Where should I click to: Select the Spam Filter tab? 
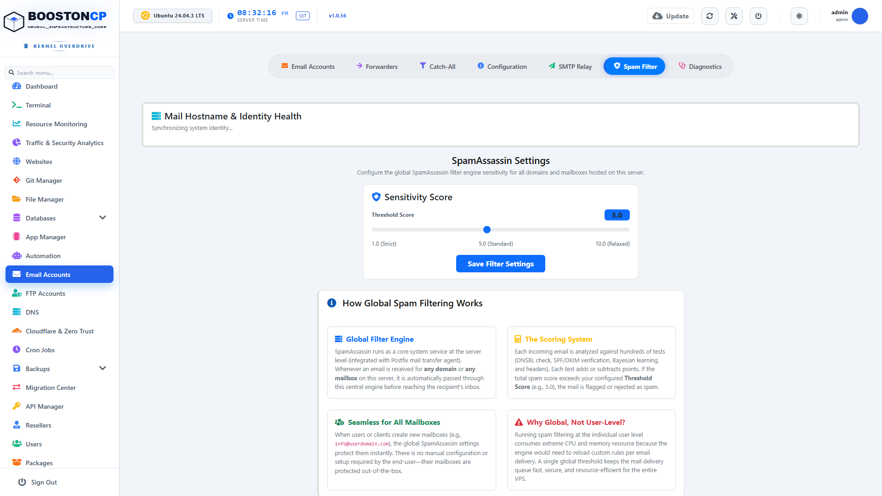(634, 67)
